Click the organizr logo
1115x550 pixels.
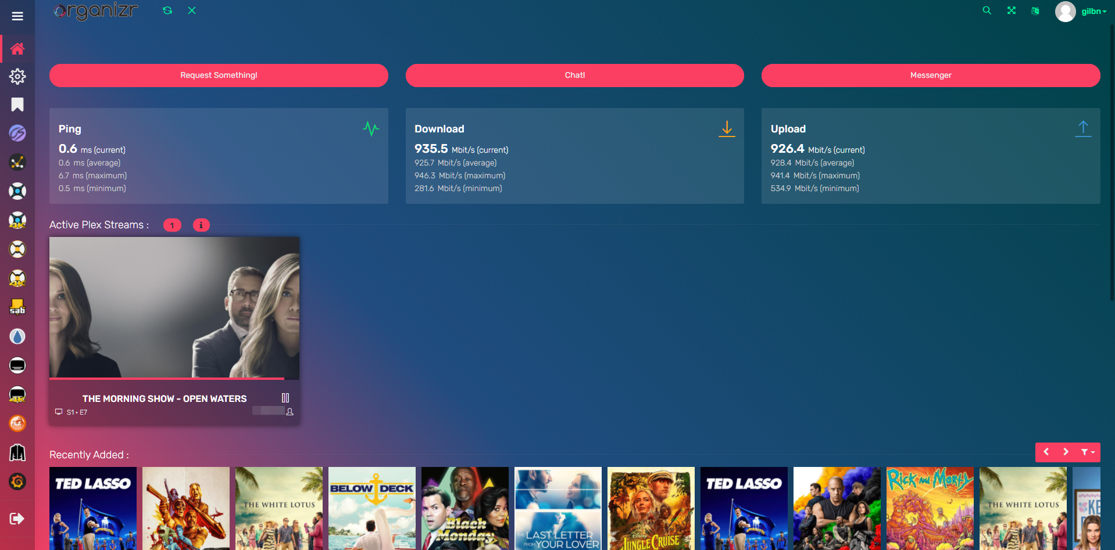pos(97,11)
